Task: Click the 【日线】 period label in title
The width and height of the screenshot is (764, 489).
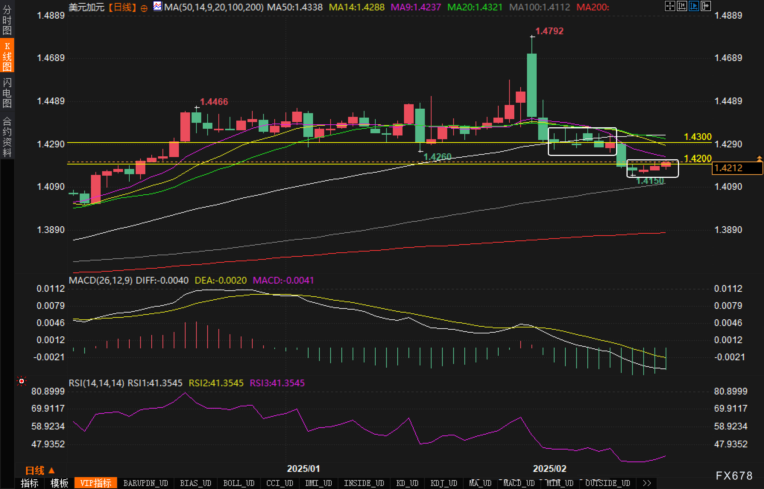Action: (123, 7)
